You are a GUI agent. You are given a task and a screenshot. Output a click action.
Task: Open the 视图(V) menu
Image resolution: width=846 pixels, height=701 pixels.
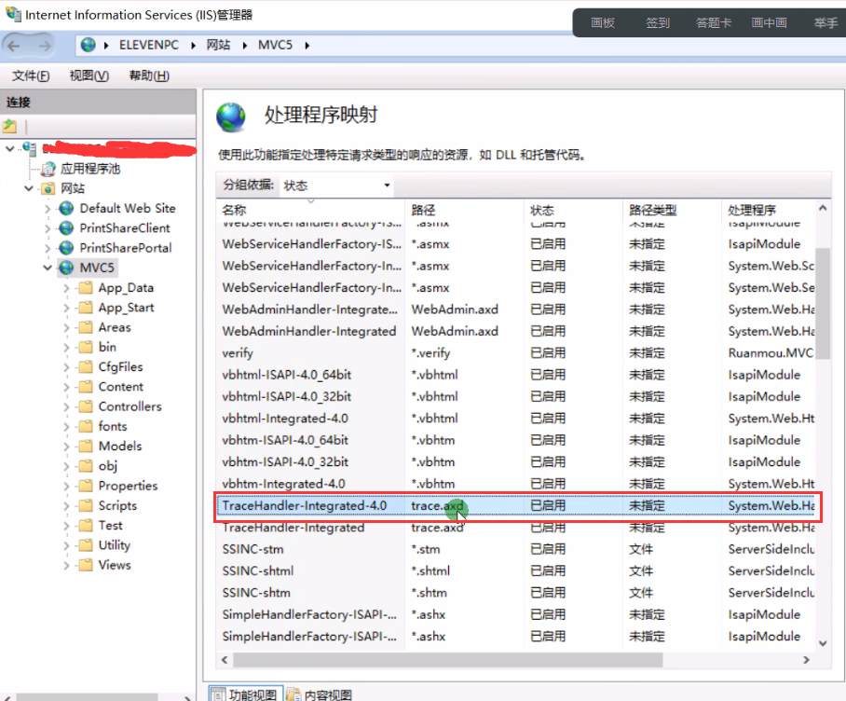(x=89, y=76)
